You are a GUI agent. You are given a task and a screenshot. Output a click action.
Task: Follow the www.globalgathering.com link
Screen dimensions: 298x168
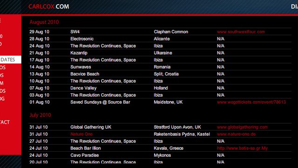pos(242,127)
